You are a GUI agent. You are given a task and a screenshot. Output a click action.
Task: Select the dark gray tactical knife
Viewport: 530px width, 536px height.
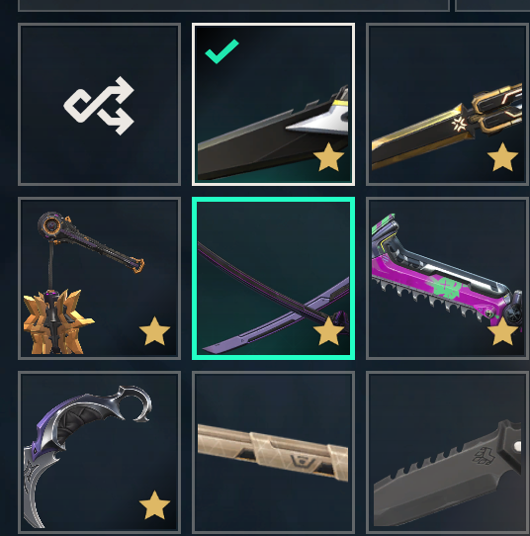(x=448, y=452)
